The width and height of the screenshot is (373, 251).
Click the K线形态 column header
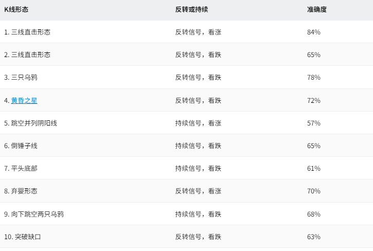click(16, 10)
